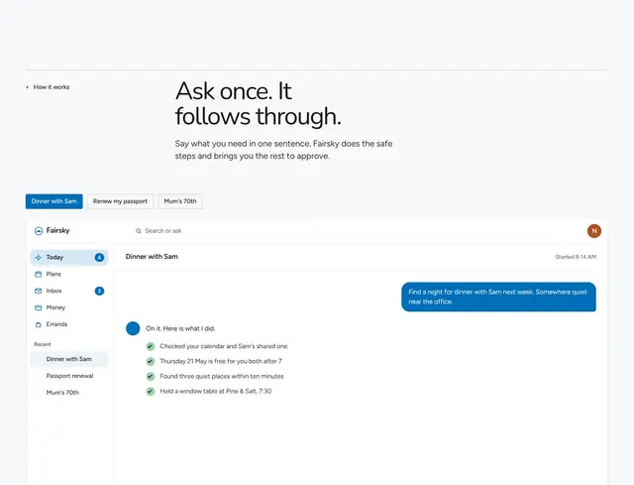Image resolution: width=634 pixels, height=485 pixels.
Task: Click the Inbox envelope icon
Action: (x=39, y=291)
